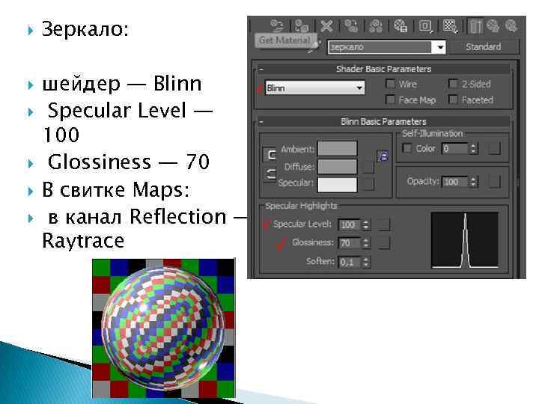This screenshot has width=539, height=404.
Task: Open the Blinn shader type dropdown
Action: click(x=315, y=88)
